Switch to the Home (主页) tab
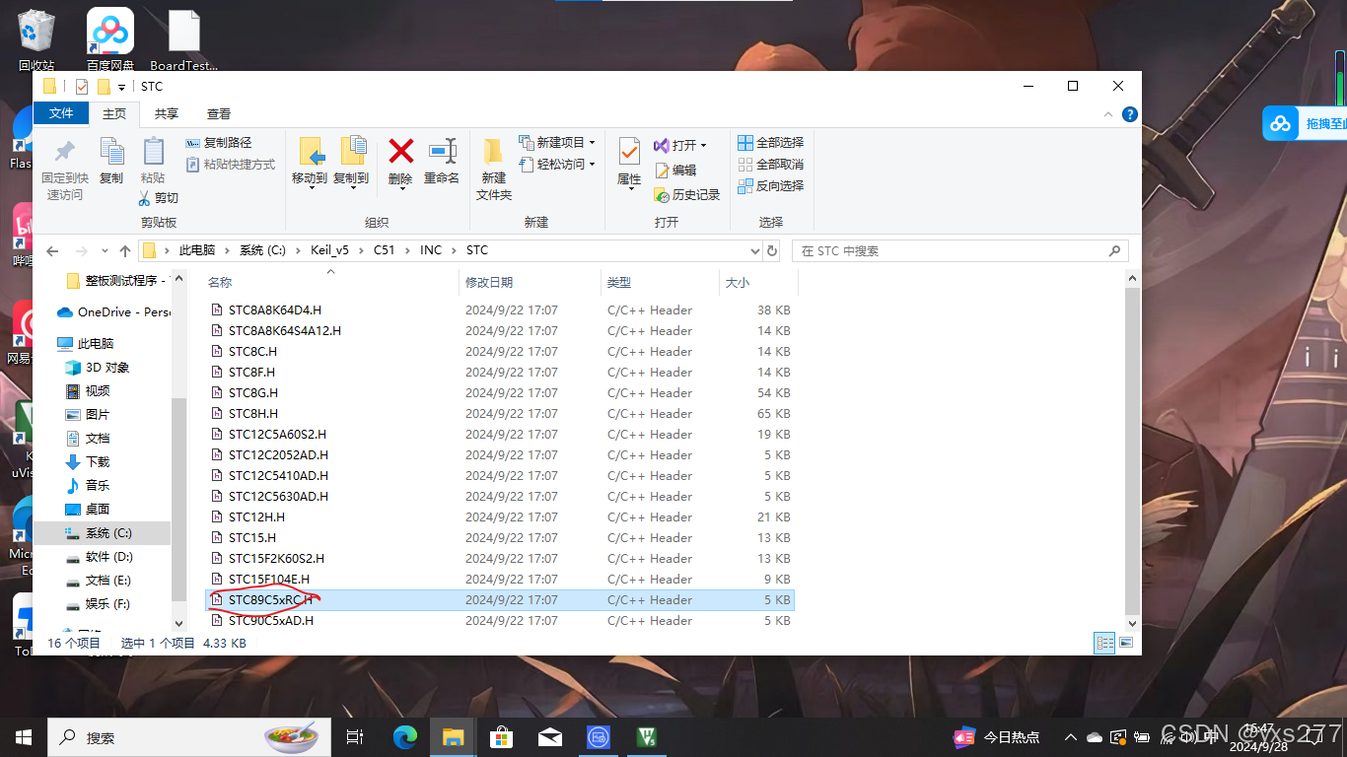 click(114, 114)
